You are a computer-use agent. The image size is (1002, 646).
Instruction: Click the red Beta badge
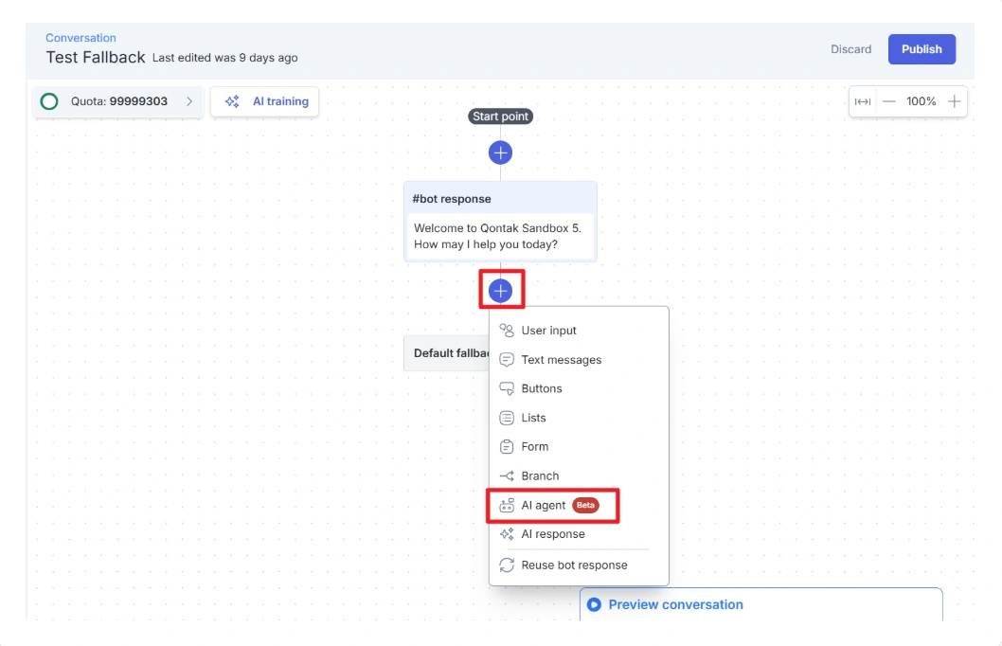point(585,506)
